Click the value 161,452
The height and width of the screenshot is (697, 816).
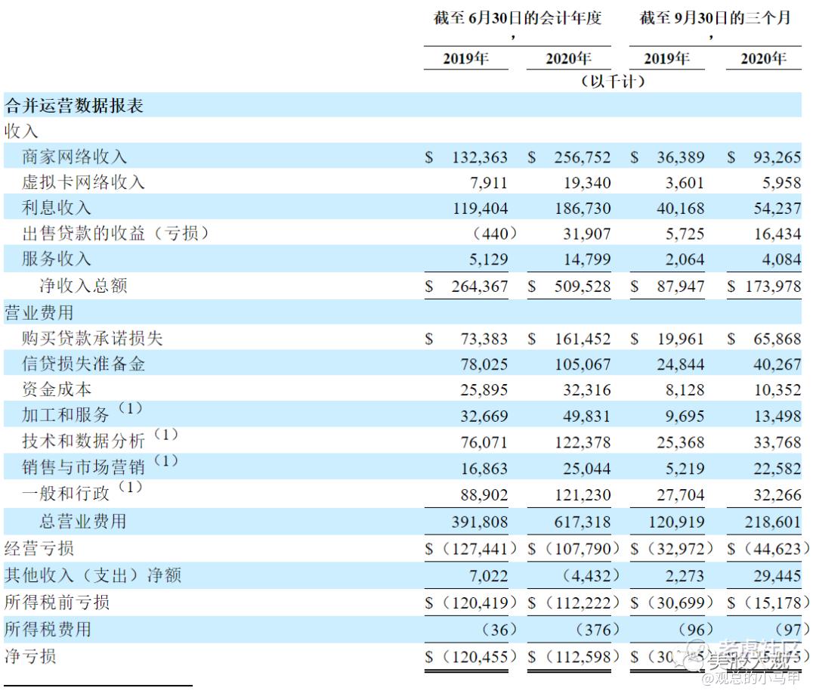pos(583,339)
